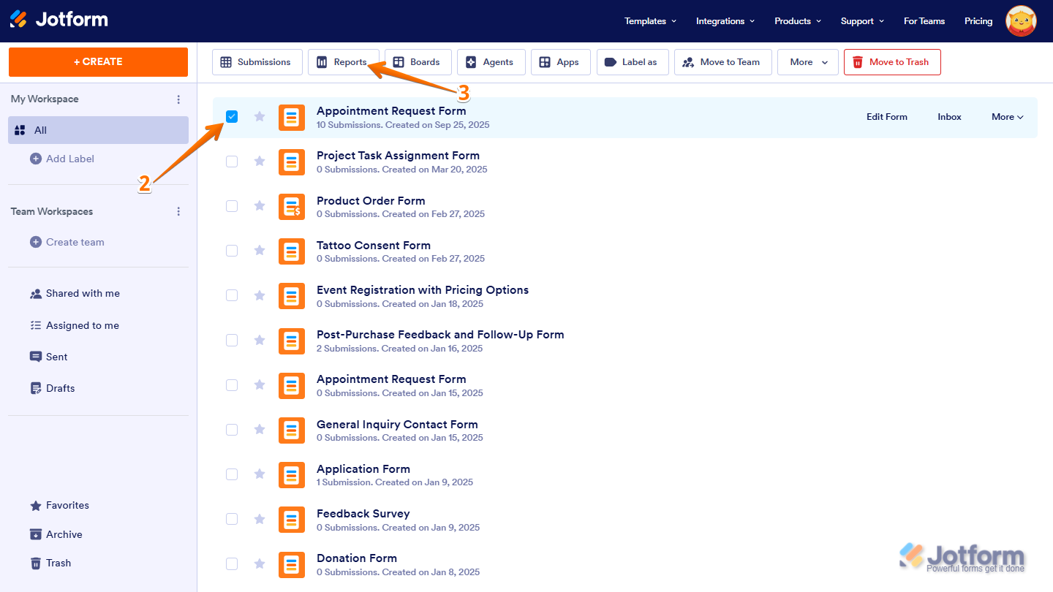The image size is (1053, 592).
Task: Uncheck the Appointment Request Form checkbox
Action: tap(232, 116)
